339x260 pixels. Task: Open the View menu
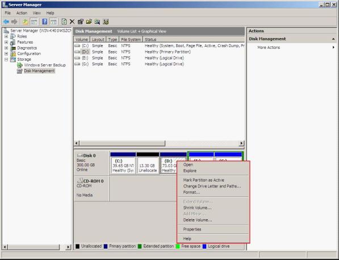tap(37, 13)
